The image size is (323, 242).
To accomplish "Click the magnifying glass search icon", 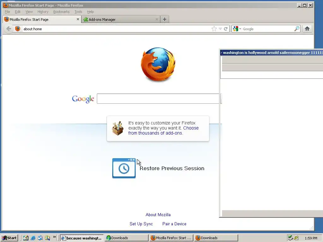I will [297, 29].
